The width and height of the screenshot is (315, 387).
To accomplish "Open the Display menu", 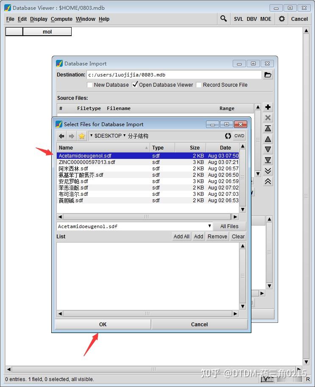I will pyautogui.click(x=39, y=19).
